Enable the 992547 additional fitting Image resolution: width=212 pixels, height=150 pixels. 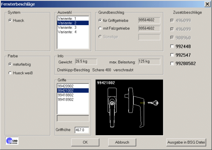pyautogui.click(x=172, y=55)
